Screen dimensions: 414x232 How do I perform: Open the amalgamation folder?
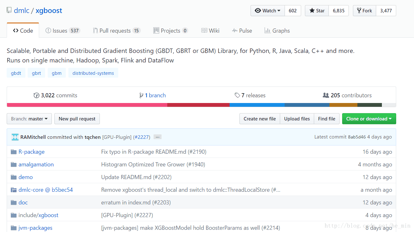tap(36, 164)
